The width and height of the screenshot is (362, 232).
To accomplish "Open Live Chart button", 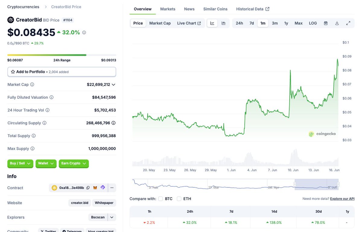I will (x=189, y=23).
